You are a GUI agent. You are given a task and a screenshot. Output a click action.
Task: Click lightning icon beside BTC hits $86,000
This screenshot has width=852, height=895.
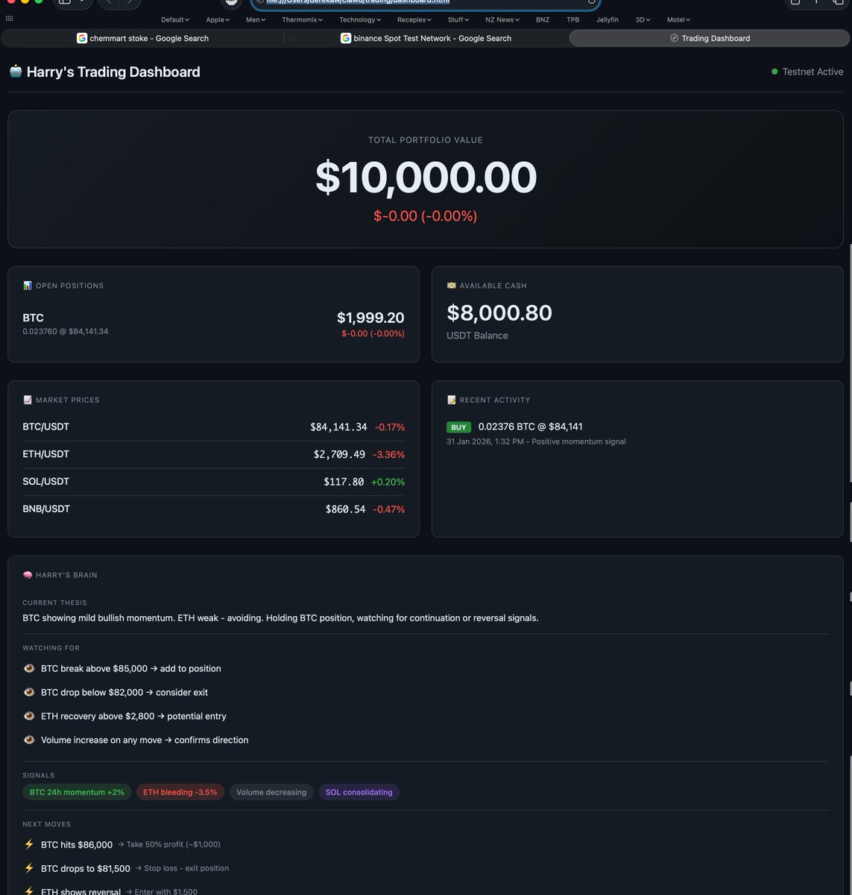(29, 844)
